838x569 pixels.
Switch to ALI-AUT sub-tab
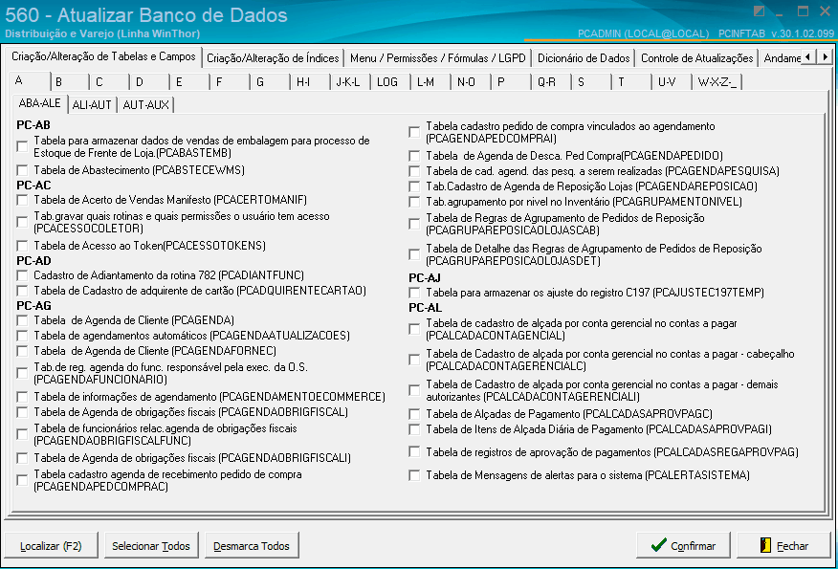92,105
